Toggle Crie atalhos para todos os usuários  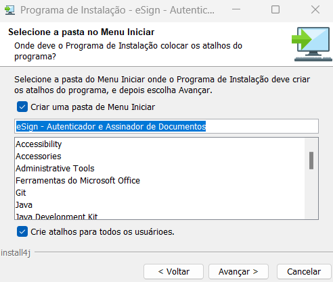tap(22, 231)
